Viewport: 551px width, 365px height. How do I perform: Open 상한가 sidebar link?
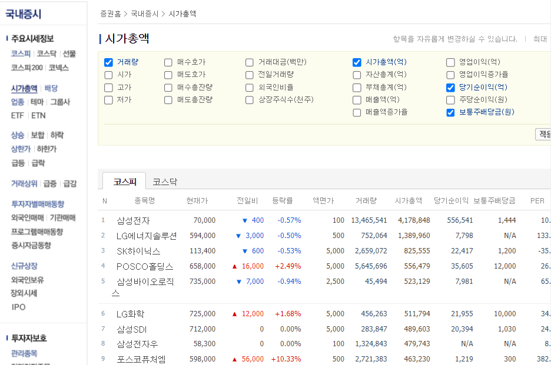[21, 149]
